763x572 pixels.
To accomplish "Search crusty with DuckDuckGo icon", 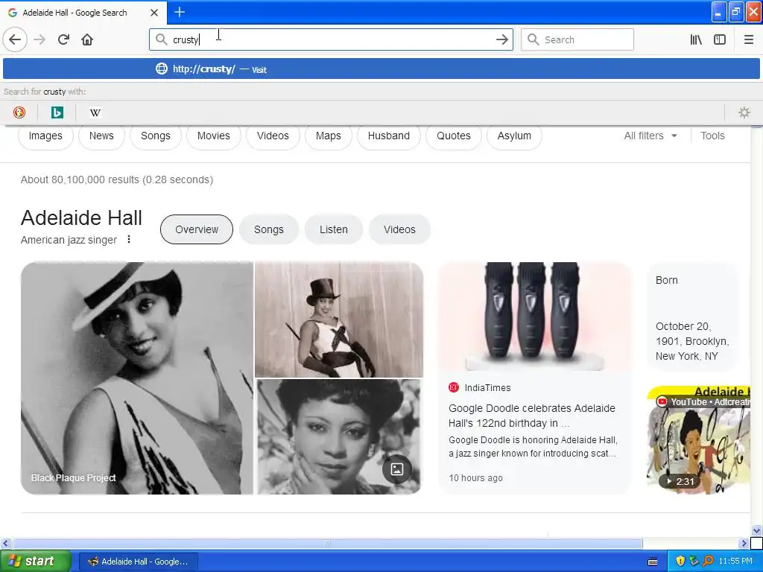I will point(19,112).
